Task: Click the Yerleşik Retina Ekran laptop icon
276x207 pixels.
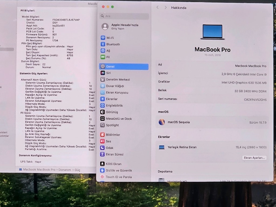Action: click(162, 147)
